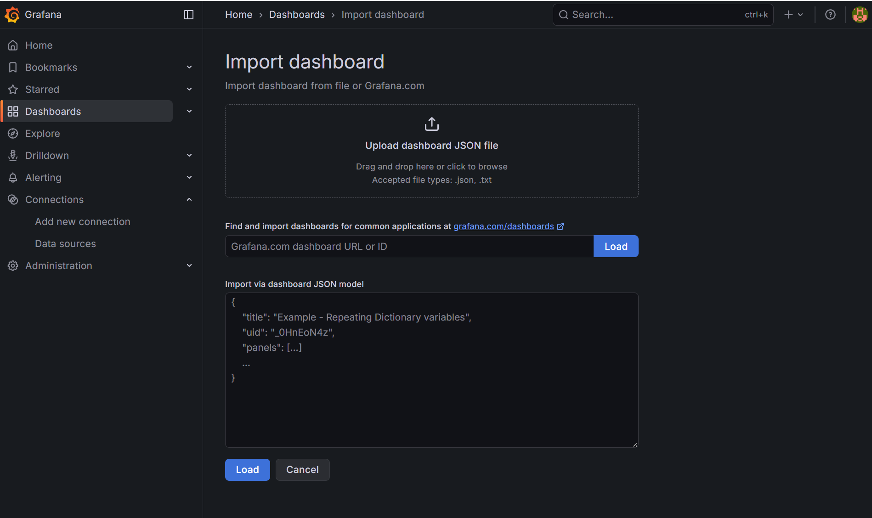
Task: Click the 'Import via dashboard JSON model' label
Action: 294,284
